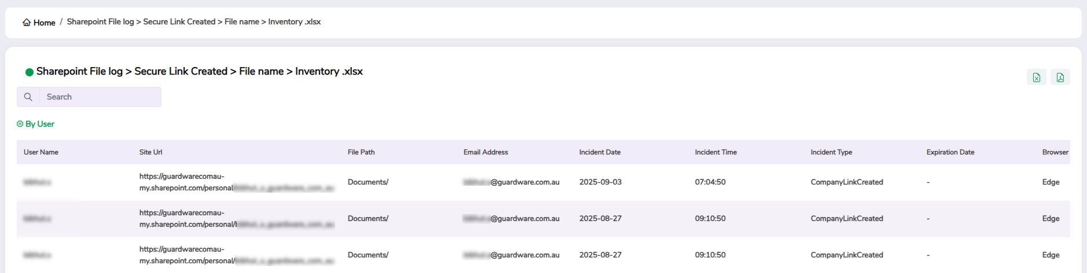Click the green status dot by title
1087x273 pixels.
pyautogui.click(x=29, y=72)
